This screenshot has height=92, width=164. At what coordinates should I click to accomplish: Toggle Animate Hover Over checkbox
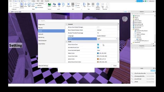98,48
